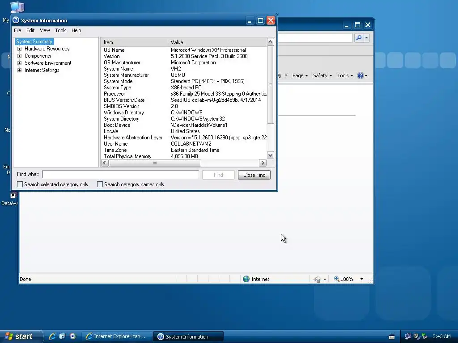Tick Search selected category only checkbox
The width and height of the screenshot is (458, 343).
click(20, 184)
